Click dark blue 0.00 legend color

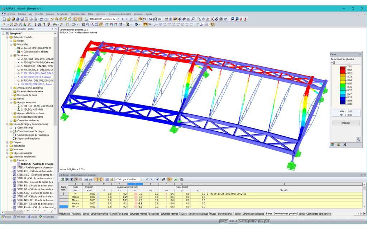(x=343, y=103)
